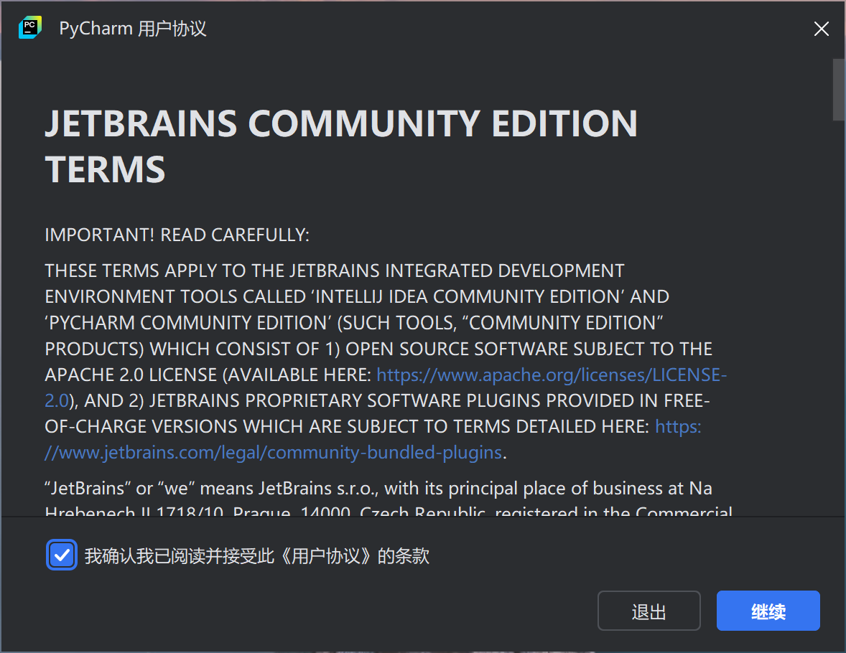Open the Apache LICENSE-2.0 hyperlink

coord(552,375)
